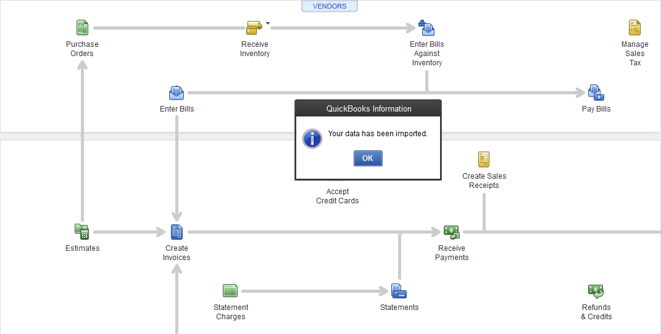Click the Accept Credit Cards label
Screen dimensions: 661x334
pos(337,196)
